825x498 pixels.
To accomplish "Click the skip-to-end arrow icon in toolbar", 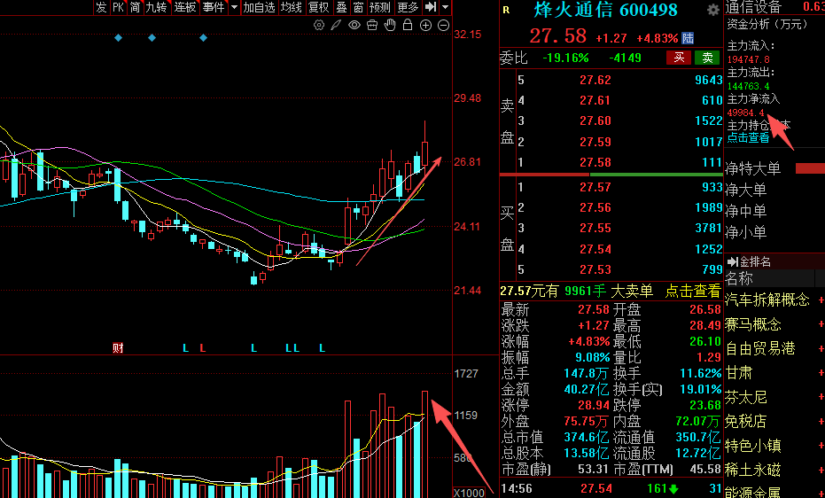I will coord(431,7).
